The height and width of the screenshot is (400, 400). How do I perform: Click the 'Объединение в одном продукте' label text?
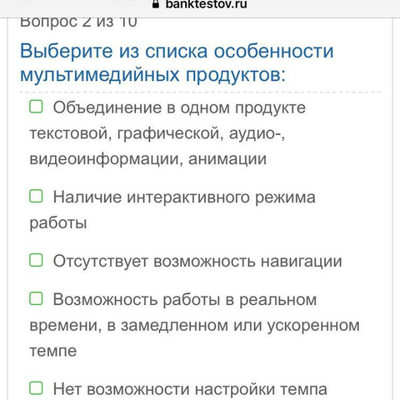pyautogui.click(x=179, y=107)
